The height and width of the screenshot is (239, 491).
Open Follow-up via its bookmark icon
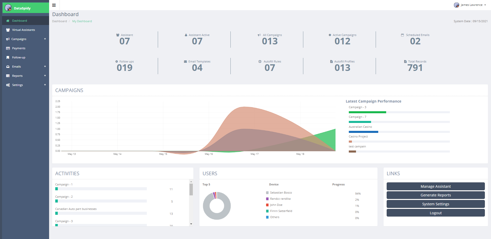tap(8, 57)
